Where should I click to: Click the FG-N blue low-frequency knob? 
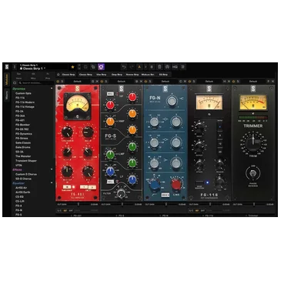pos(155,185)
